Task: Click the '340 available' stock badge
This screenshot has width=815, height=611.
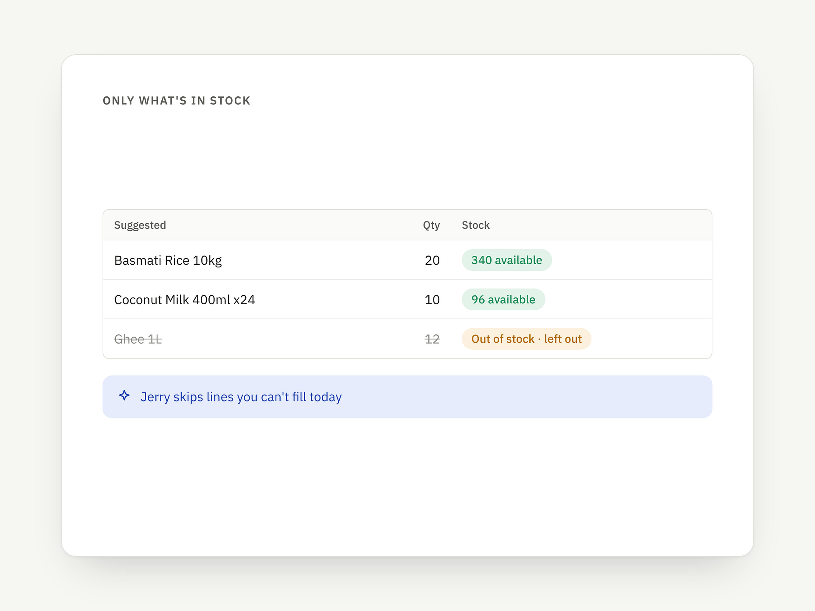Action: tap(507, 260)
